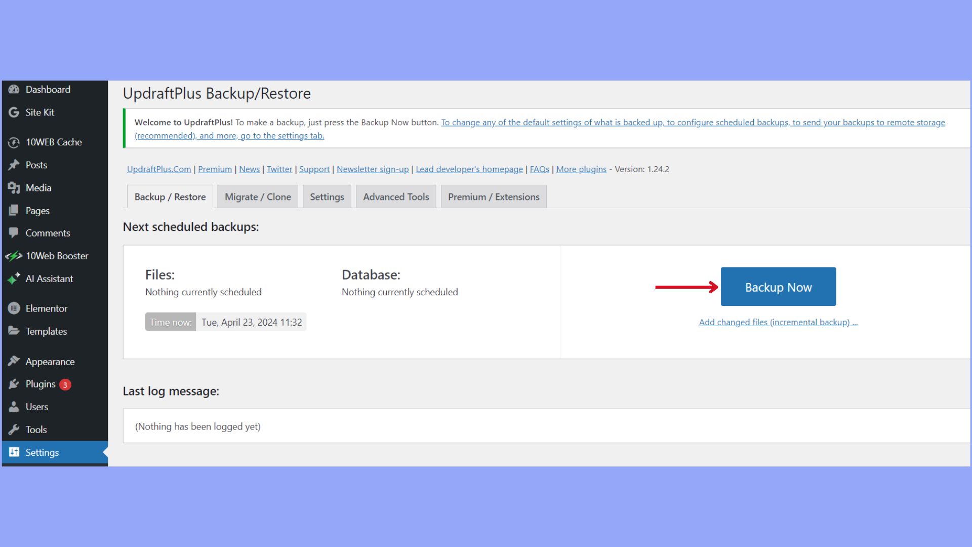Select the Premium / Extensions tab

pyautogui.click(x=494, y=197)
